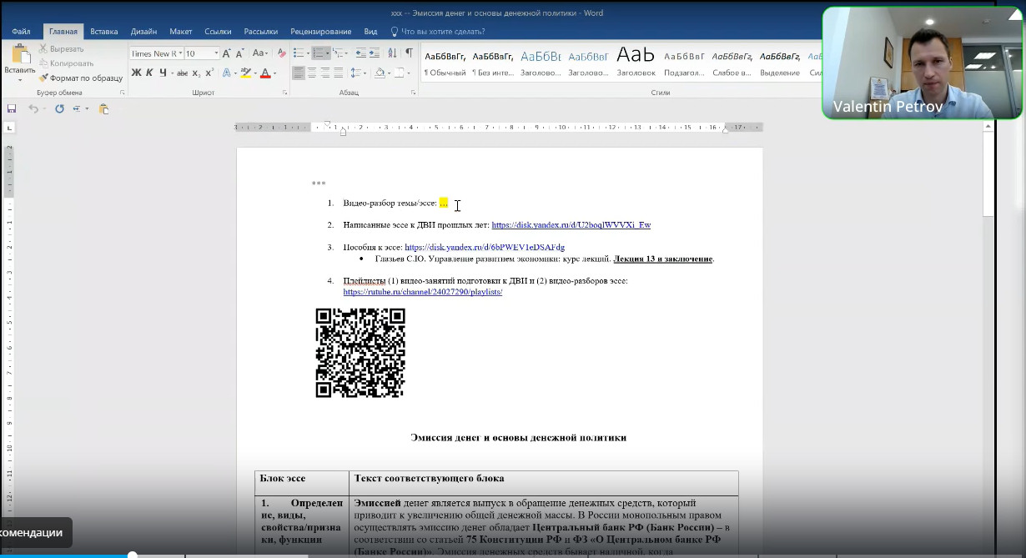The width and height of the screenshot is (1026, 558).
Task: Click the 'Что вы хотите сделать?' search field
Action: point(442,32)
